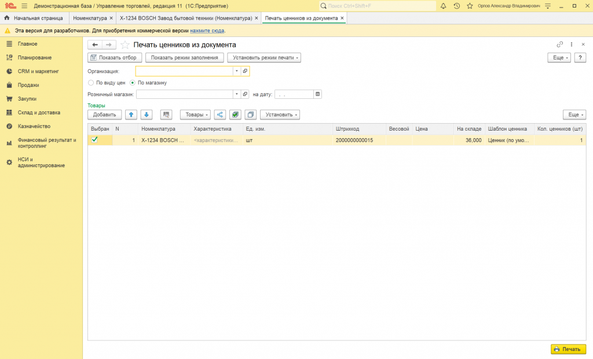
Task: Open help with the question mark button
Action: point(580,58)
